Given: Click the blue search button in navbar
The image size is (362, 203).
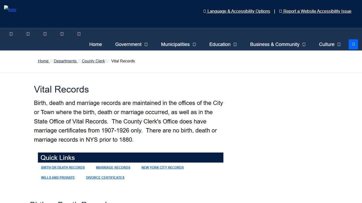Looking at the screenshot, I should (x=353, y=44).
